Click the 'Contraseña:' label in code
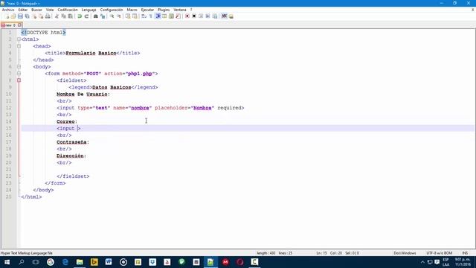 tap(73, 142)
